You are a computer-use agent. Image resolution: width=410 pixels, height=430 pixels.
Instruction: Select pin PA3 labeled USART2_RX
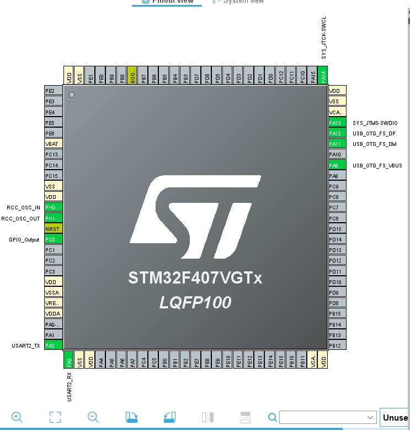[68, 360]
